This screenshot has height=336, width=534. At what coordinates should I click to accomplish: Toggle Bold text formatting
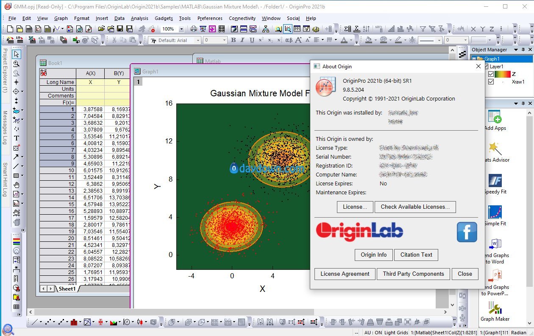[233, 40]
